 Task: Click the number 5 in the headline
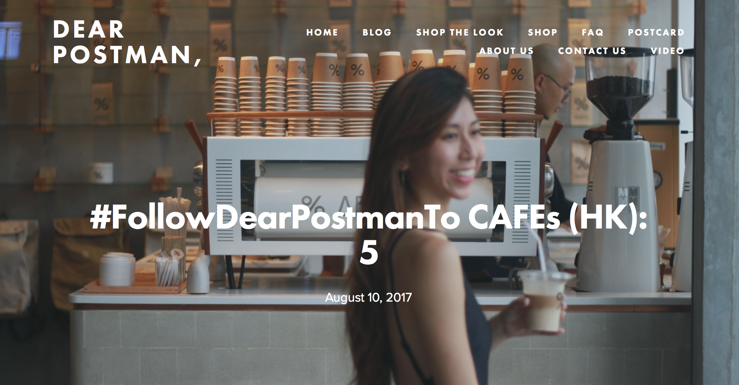[368, 254]
